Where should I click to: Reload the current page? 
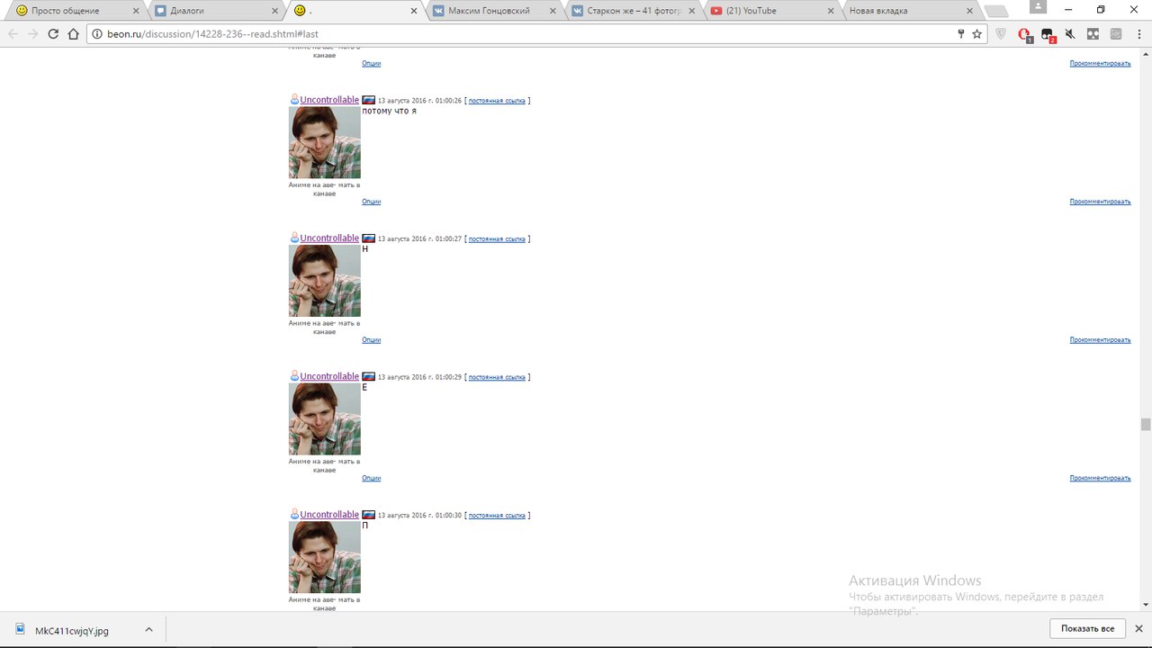pyautogui.click(x=53, y=33)
